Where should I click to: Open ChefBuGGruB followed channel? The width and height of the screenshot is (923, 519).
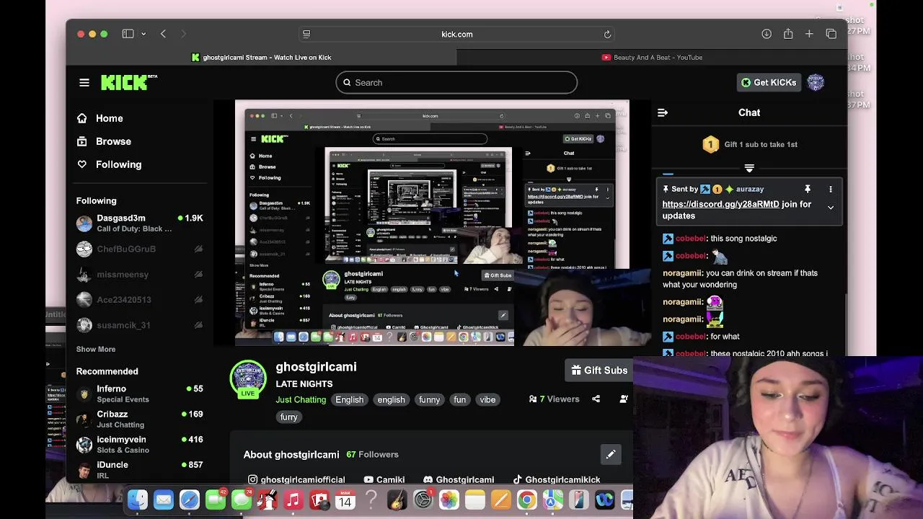[x=140, y=249]
